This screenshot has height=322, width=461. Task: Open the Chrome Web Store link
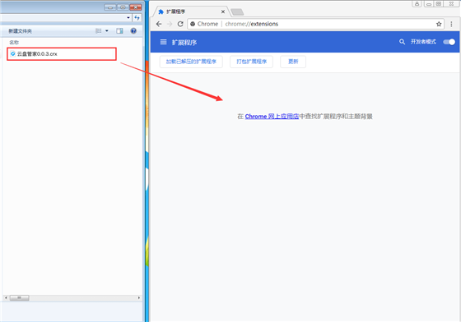(x=272, y=117)
